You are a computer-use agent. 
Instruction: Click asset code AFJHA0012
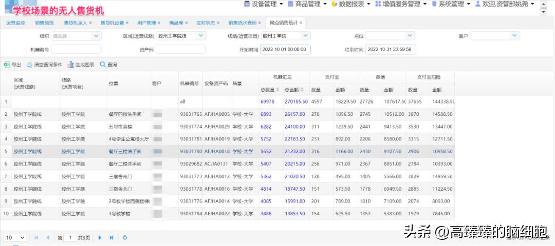(x=217, y=176)
